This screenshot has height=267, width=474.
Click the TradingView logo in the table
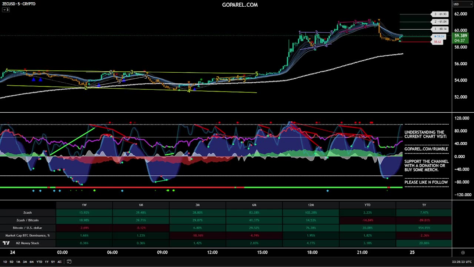pos(6,243)
